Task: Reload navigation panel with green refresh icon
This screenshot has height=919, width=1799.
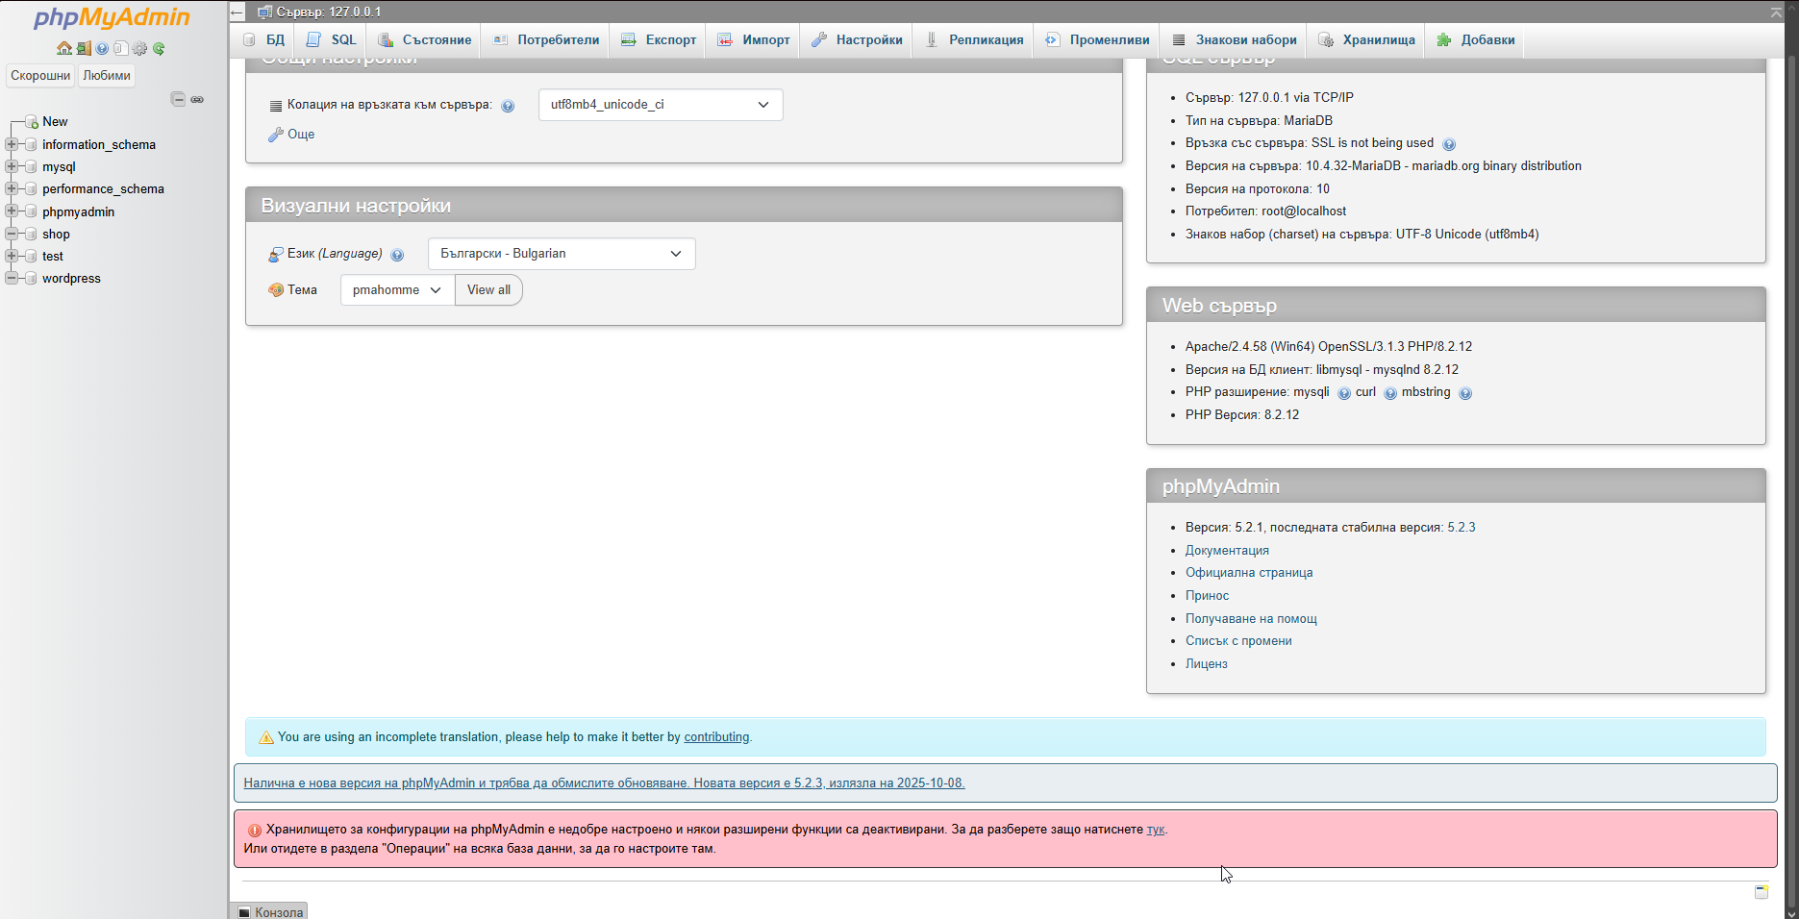Action: tap(159, 48)
